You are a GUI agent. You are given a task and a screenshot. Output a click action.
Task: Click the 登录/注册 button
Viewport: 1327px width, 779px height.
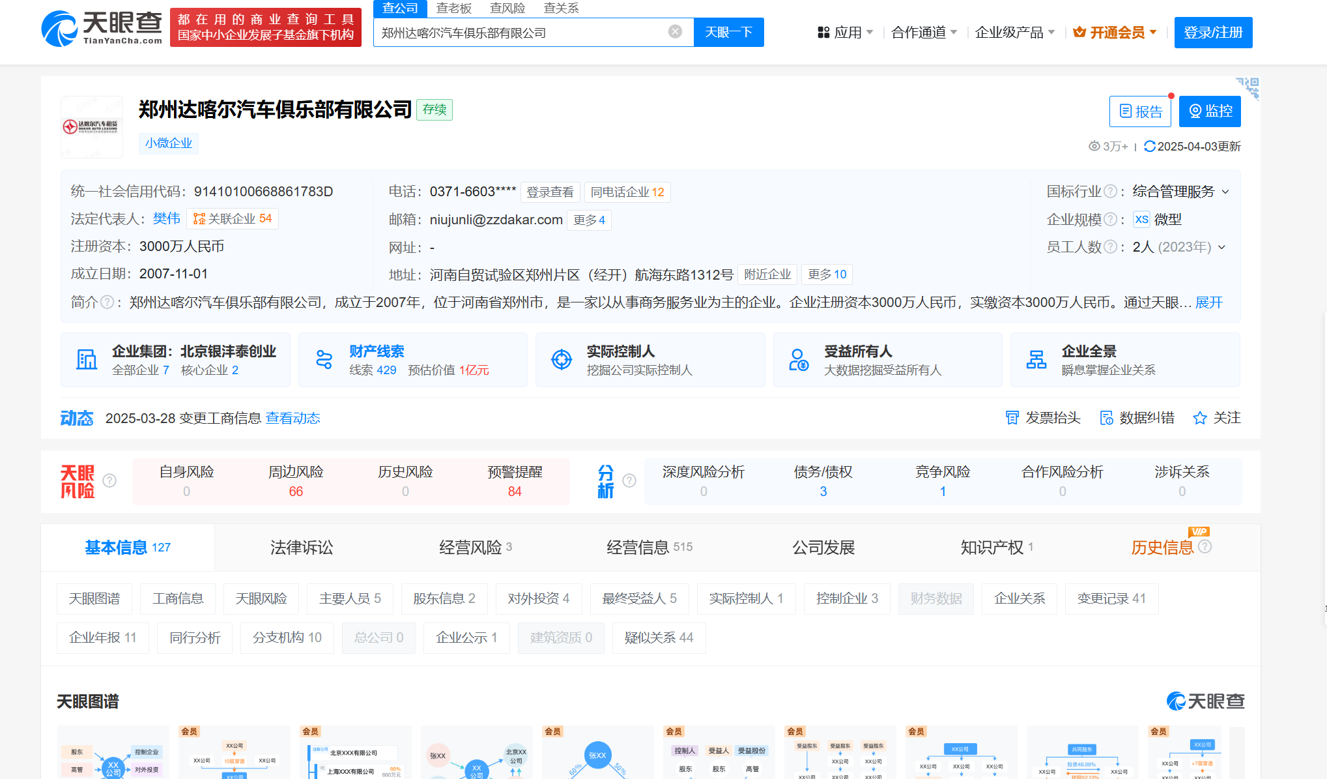(1213, 33)
